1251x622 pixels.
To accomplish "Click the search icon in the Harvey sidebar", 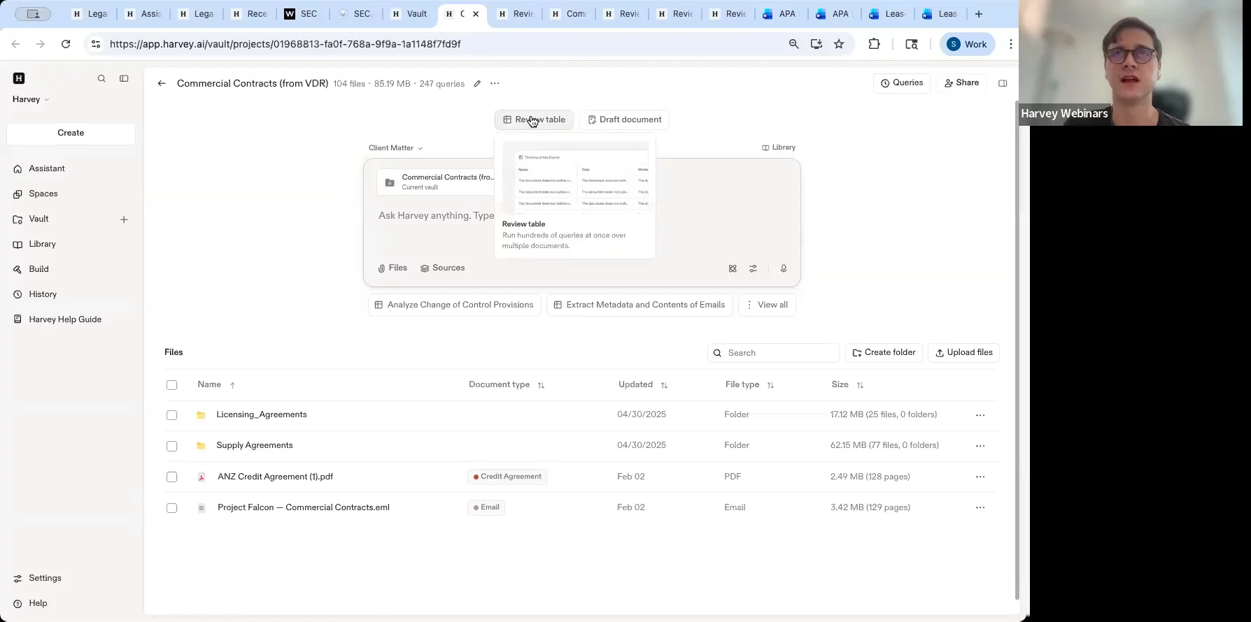I will [101, 79].
